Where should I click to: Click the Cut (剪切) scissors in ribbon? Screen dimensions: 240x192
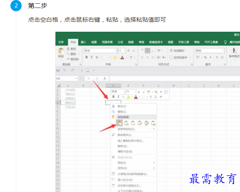pos(68,49)
